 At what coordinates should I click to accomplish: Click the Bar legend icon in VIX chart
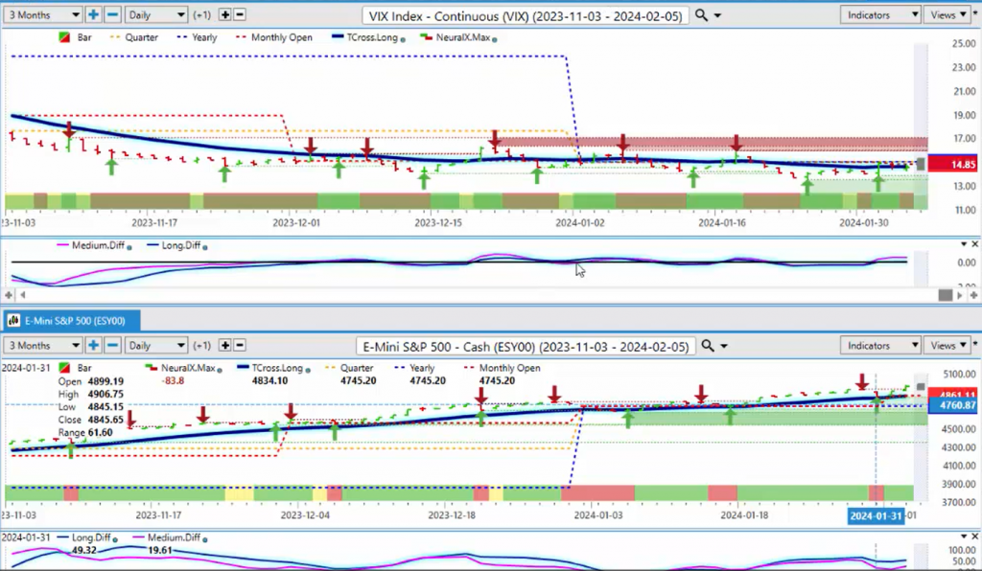click(64, 37)
